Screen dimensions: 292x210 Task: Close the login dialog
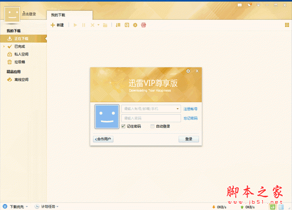click(x=197, y=71)
